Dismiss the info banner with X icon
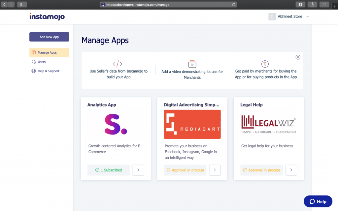The height and width of the screenshot is (211, 338). pyautogui.click(x=298, y=57)
